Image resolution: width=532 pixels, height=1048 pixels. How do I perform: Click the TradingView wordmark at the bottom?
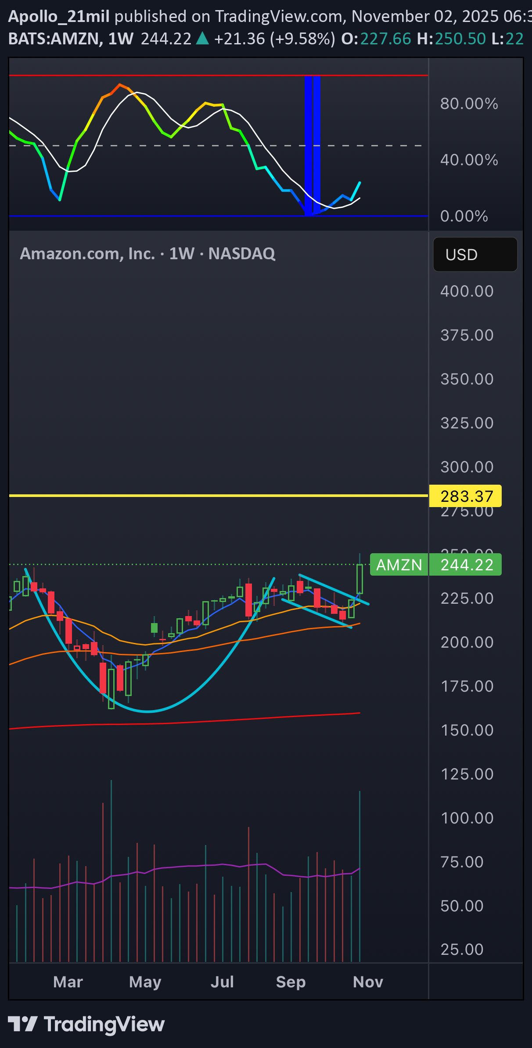pyautogui.click(x=104, y=1024)
